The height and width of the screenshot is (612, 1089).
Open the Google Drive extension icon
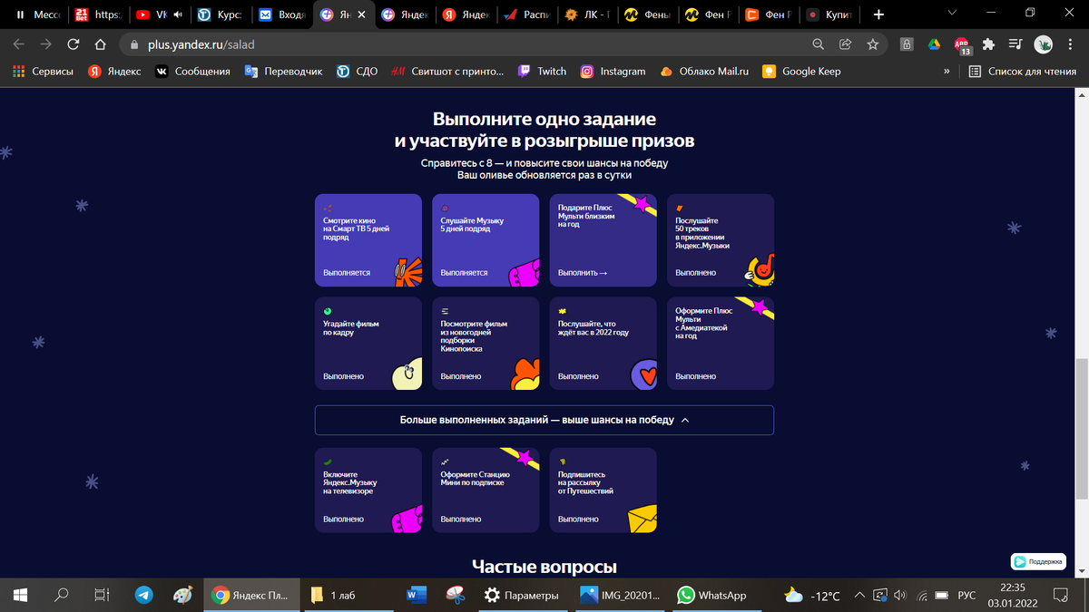(x=934, y=44)
